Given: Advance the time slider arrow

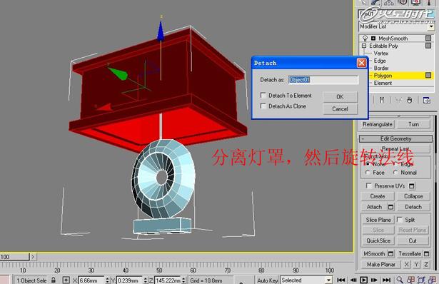Looking at the screenshot, I should pyautogui.click(x=33, y=257).
